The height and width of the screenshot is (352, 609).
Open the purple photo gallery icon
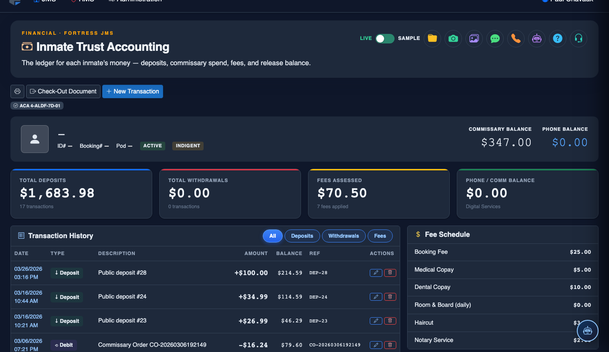tap(474, 38)
